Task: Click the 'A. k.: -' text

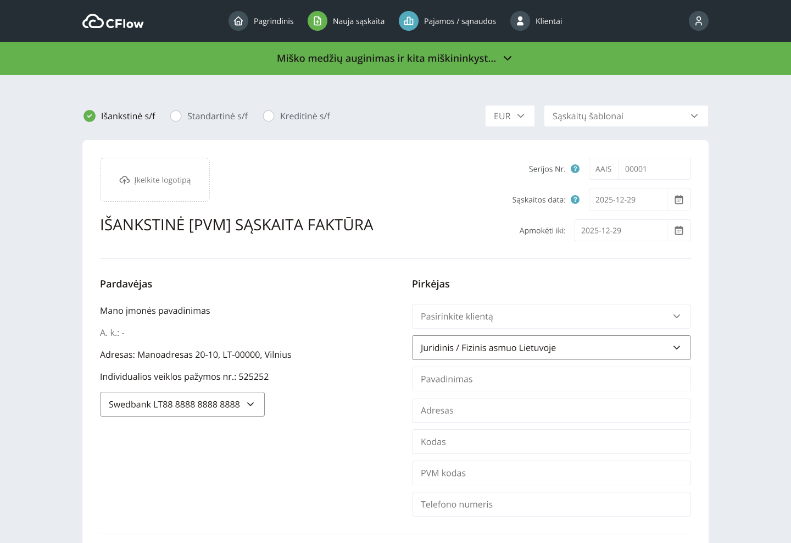Action: (112, 333)
